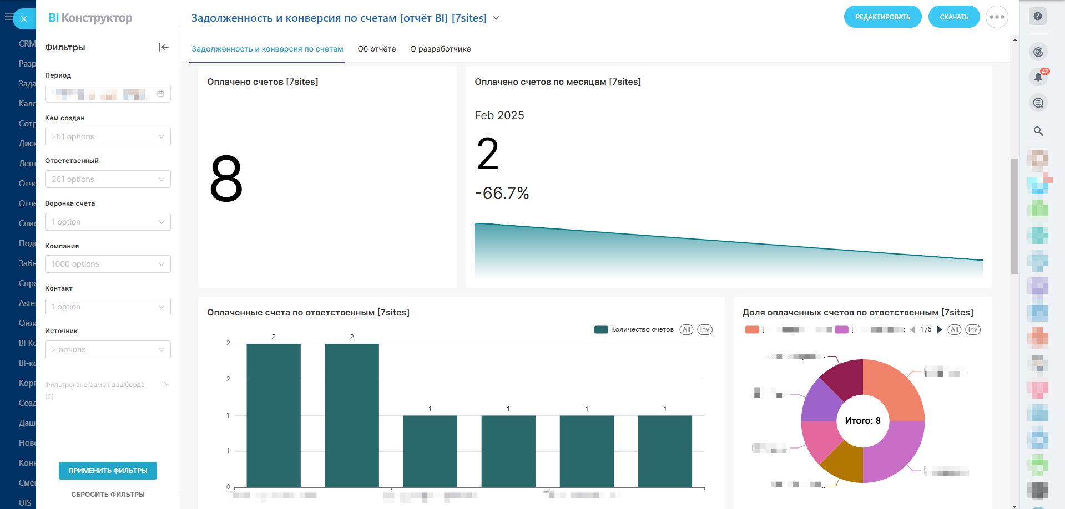Close the slider with the blue X button
Screen dimensions: 1065x509
click(24, 19)
